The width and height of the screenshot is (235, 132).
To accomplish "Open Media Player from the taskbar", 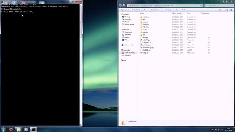I will tap(26, 129).
